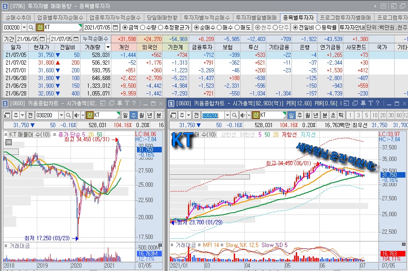Viewport: 408px width, 271px height.
Task: Click the 신 badge beside KT in investor window
Action: 40,27
